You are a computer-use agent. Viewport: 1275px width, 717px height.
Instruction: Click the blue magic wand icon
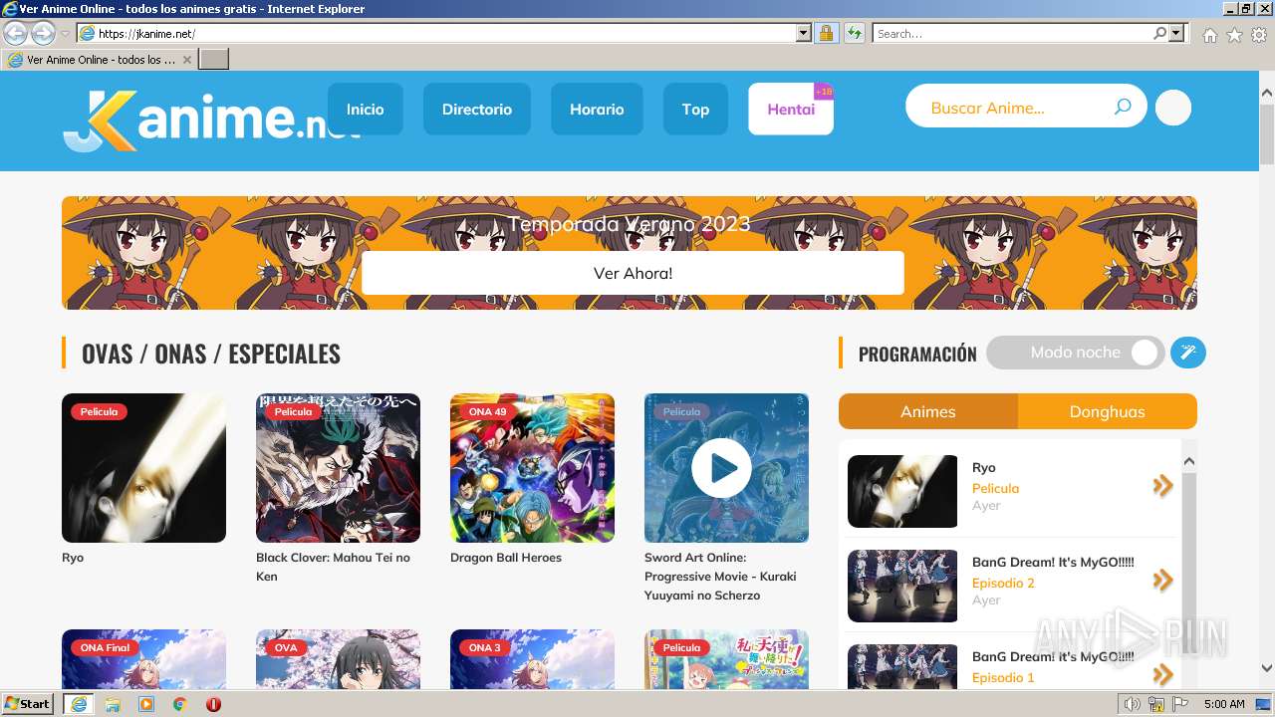click(1187, 353)
